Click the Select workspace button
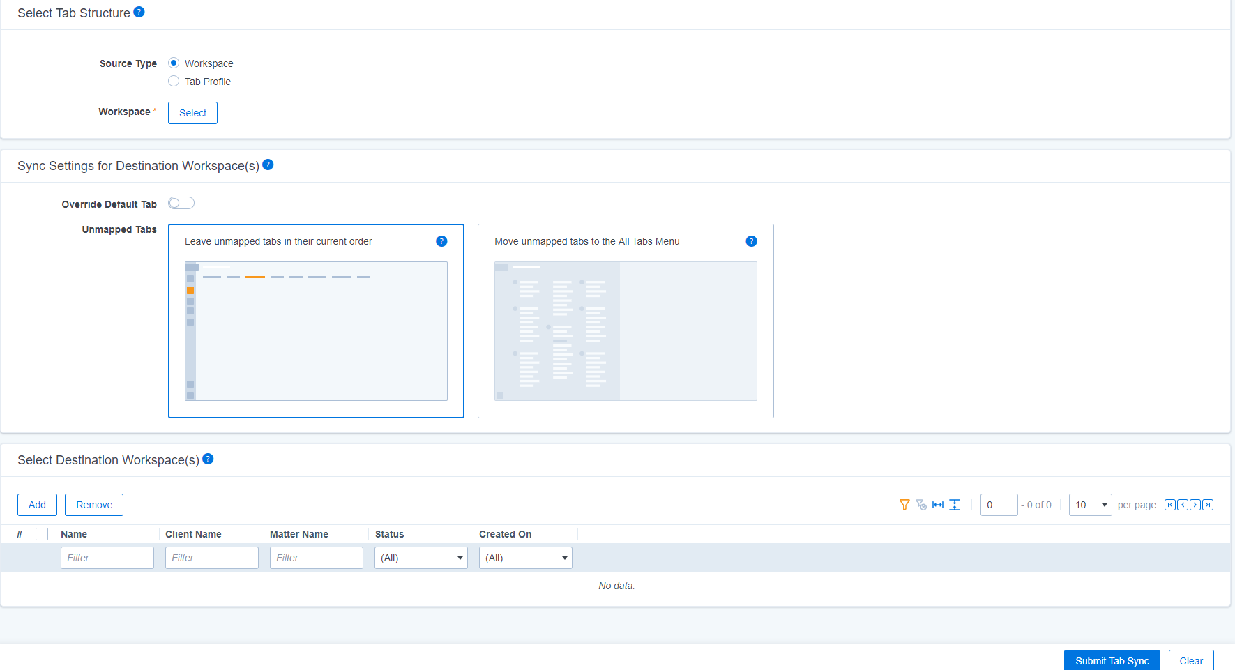 pyautogui.click(x=192, y=113)
